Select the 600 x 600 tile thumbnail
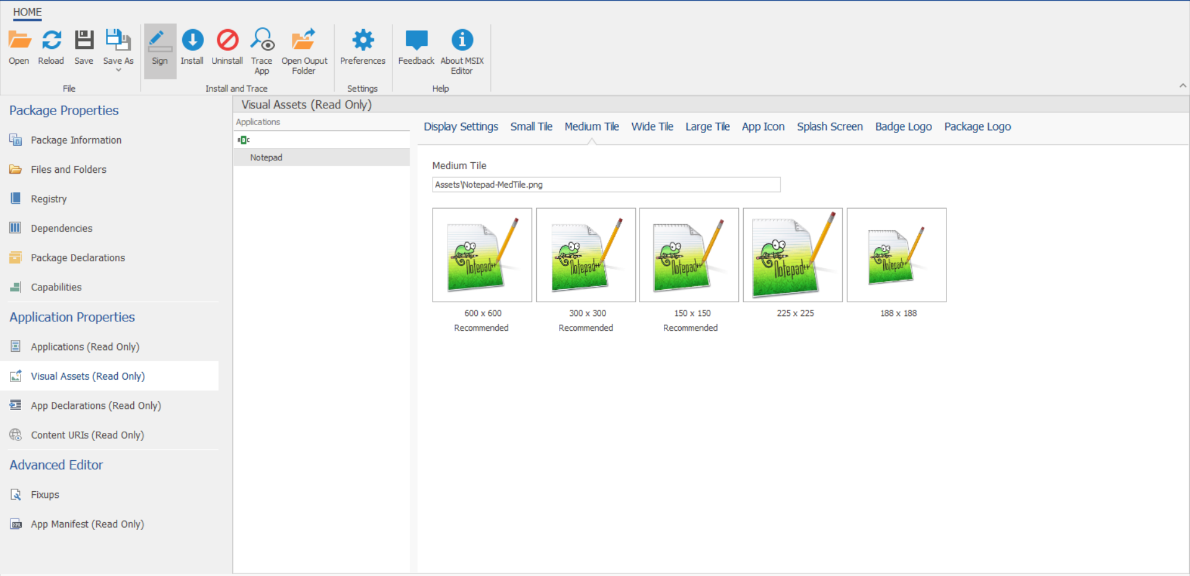Image resolution: width=1190 pixels, height=576 pixels. (482, 255)
